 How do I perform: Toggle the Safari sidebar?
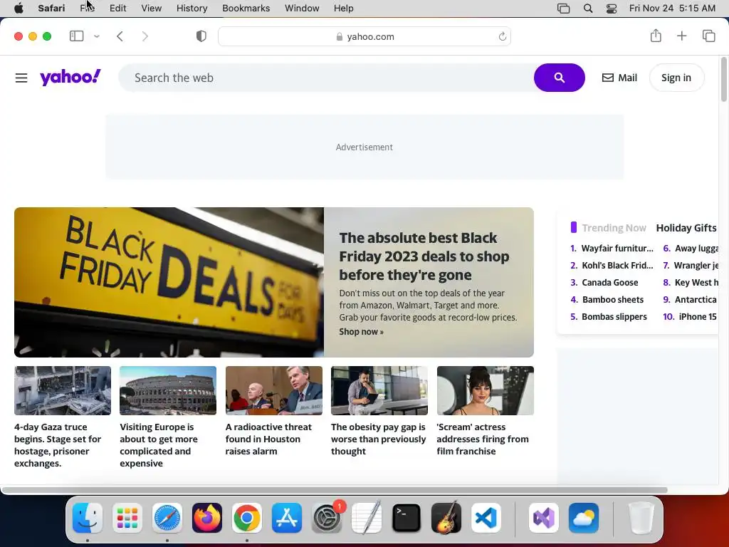coord(76,36)
